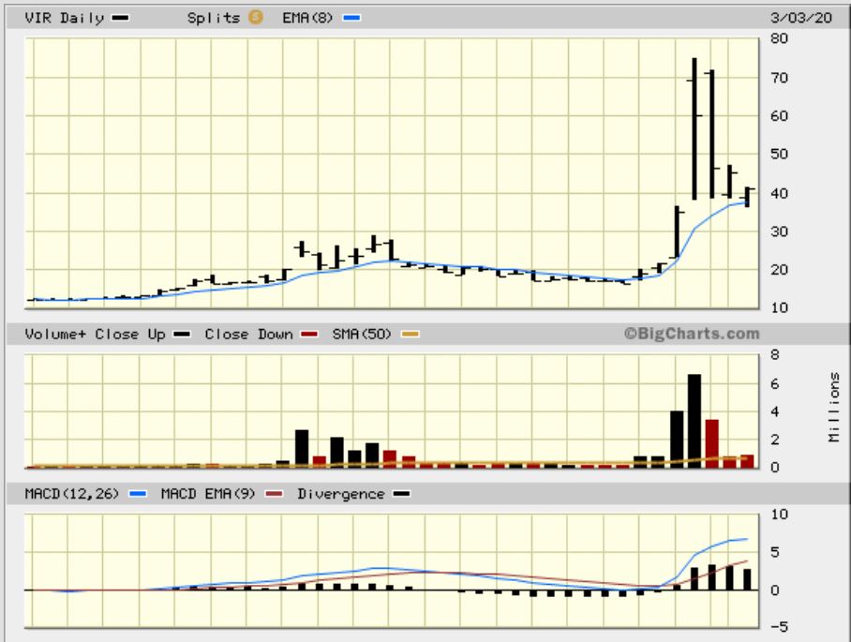Click the volume axis value 8

775,355
